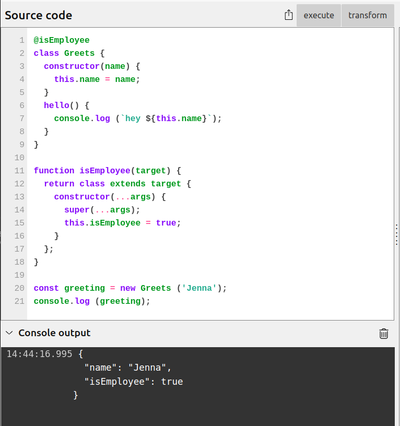400x426 pixels.
Task: Click the 'class Greets {' code line
Action: click(x=69, y=53)
